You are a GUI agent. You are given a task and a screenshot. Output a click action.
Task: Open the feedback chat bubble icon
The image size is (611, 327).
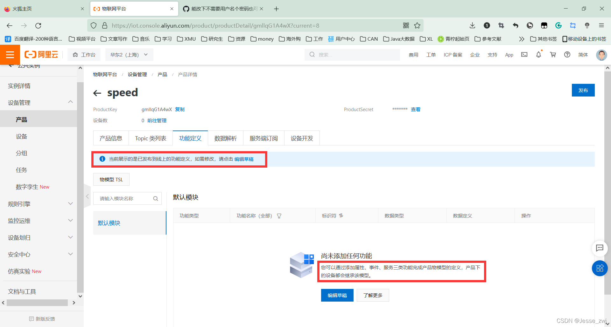tap(600, 249)
